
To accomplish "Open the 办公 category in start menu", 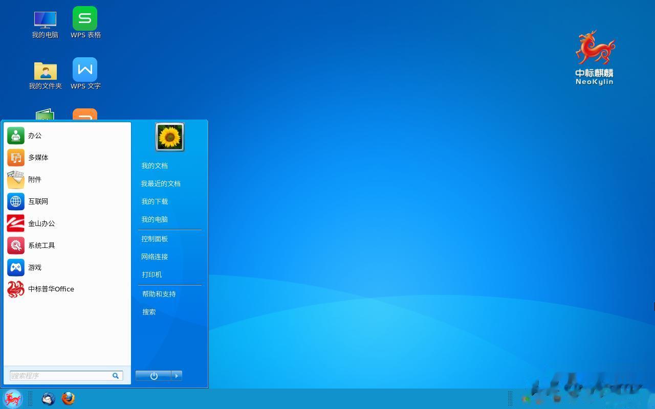I will click(x=67, y=135).
